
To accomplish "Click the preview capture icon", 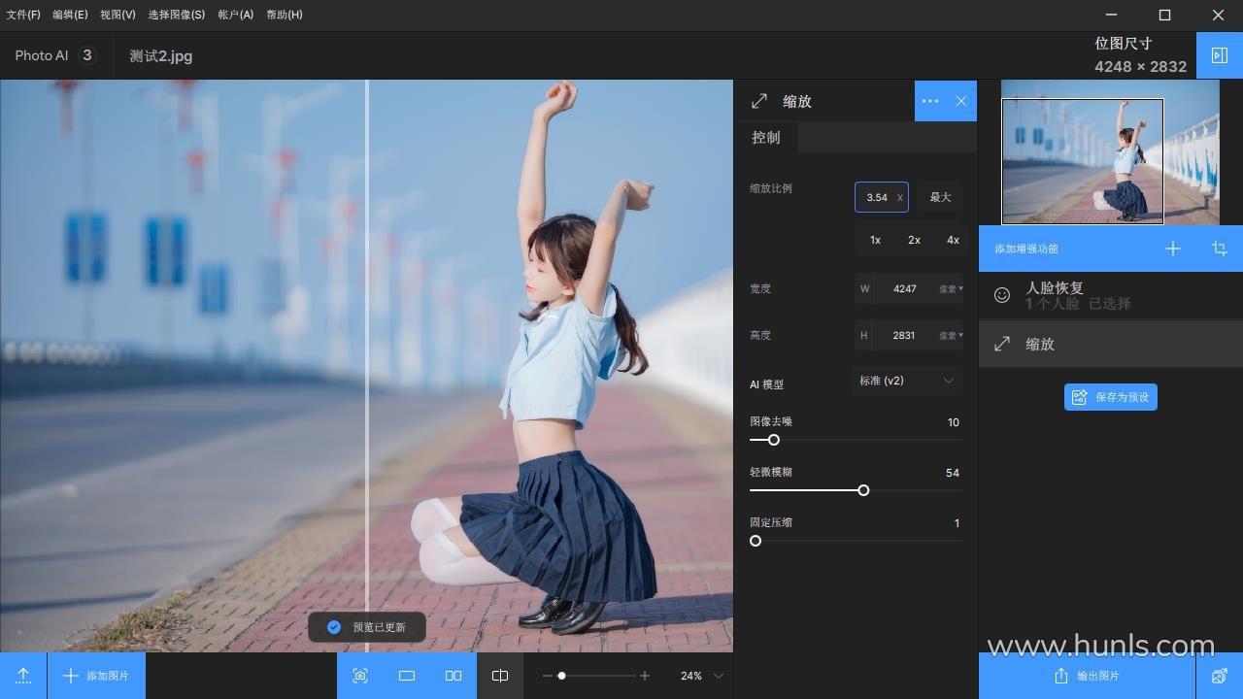I will coord(360,676).
